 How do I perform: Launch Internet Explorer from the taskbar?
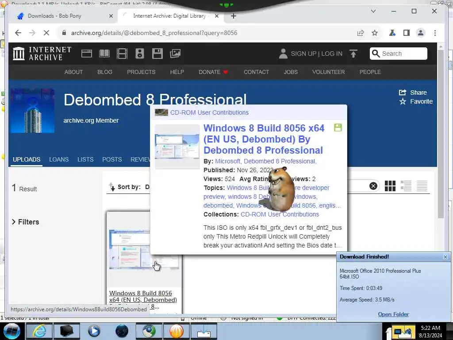coord(39,331)
